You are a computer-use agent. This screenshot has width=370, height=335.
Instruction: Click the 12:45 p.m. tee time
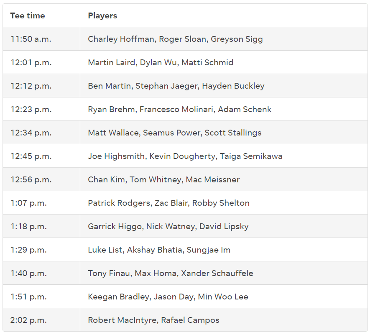click(x=31, y=156)
